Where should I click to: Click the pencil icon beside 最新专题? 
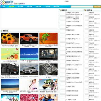point(60,10)
